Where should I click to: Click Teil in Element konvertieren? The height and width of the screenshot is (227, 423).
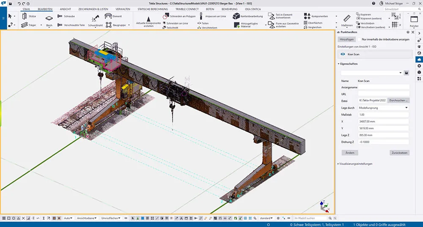[x=280, y=16]
